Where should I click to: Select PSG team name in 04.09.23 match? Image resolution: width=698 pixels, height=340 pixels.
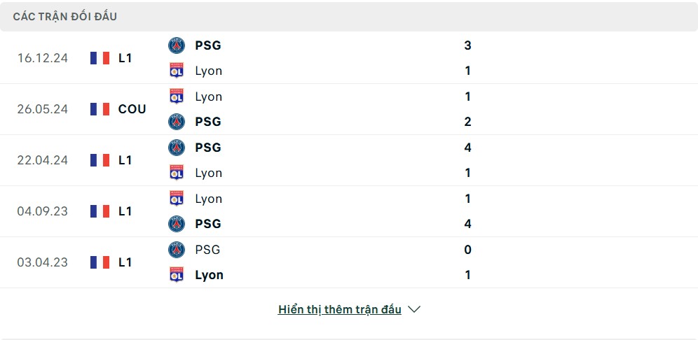tap(208, 224)
